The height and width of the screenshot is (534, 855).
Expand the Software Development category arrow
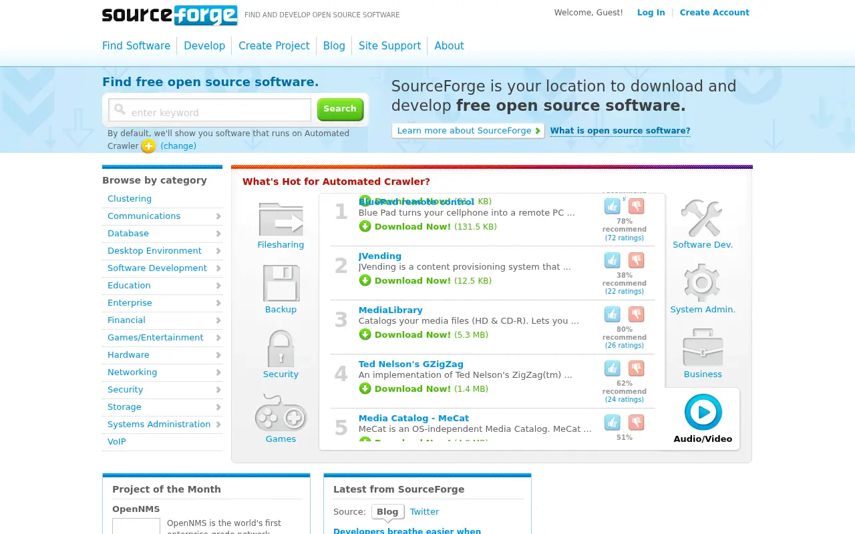click(218, 268)
